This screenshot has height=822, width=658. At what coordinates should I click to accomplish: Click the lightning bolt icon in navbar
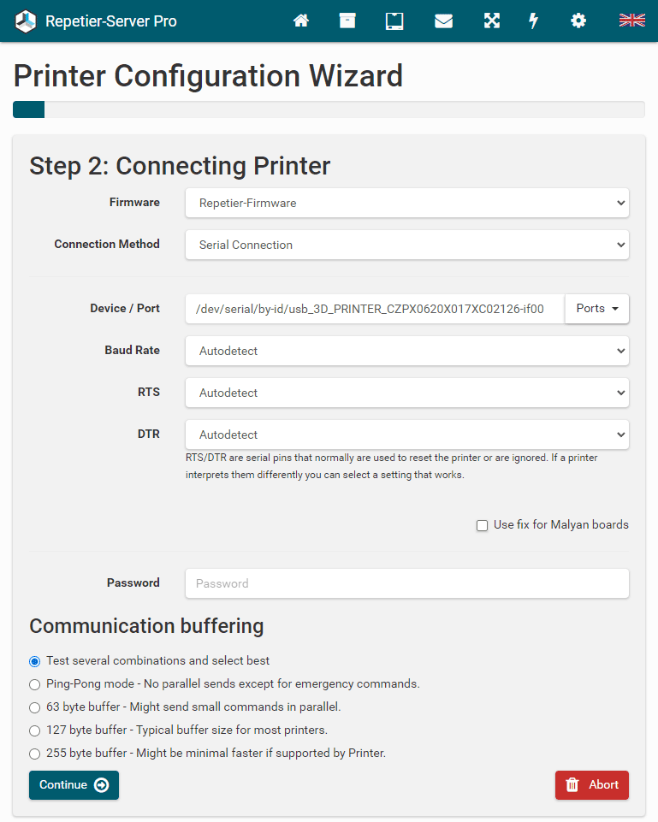pyautogui.click(x=534, y=21)
